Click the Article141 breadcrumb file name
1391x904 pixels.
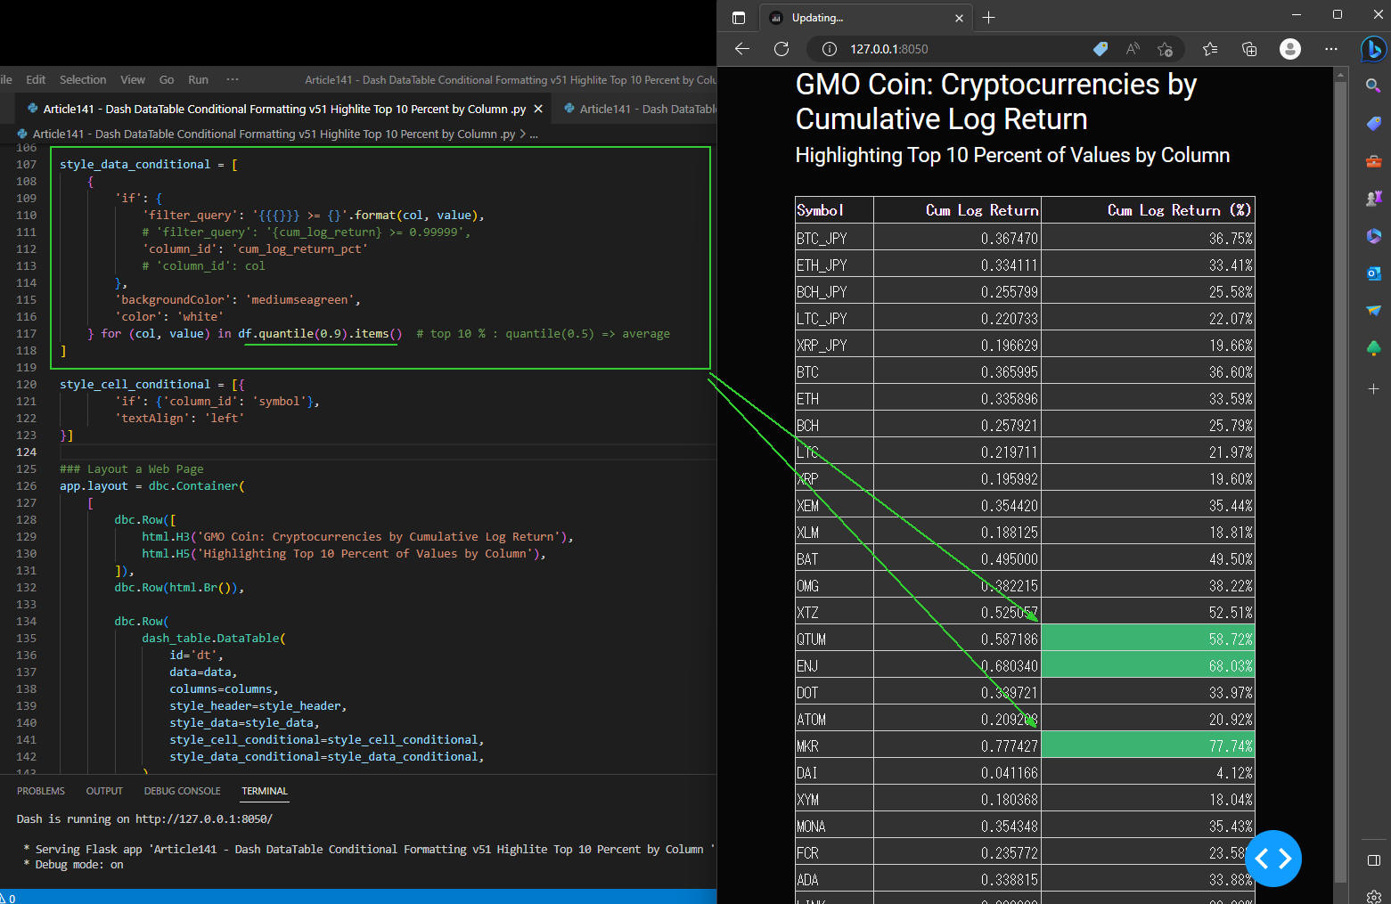tap(274, 134)
